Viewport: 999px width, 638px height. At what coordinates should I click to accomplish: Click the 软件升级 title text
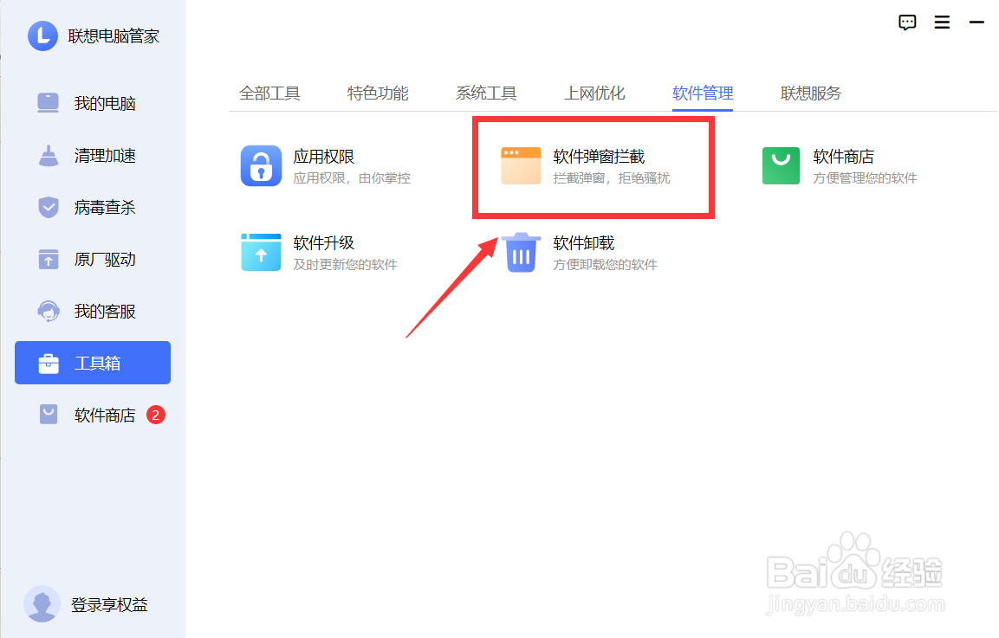coord(324,243)
